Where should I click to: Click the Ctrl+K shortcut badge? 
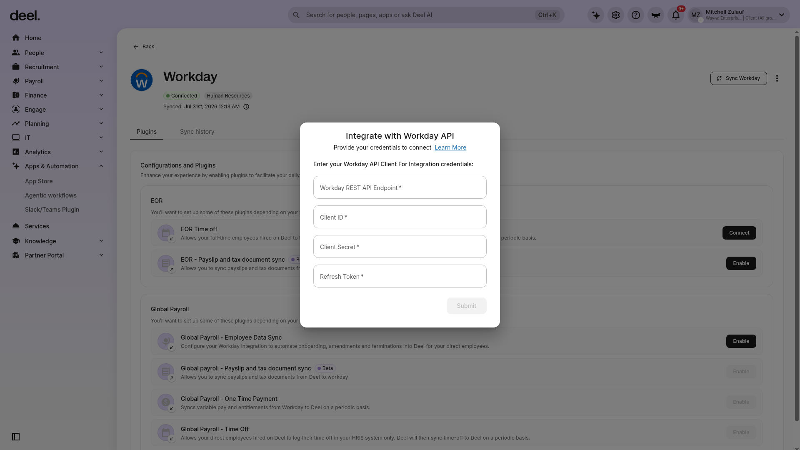[547, 15]
